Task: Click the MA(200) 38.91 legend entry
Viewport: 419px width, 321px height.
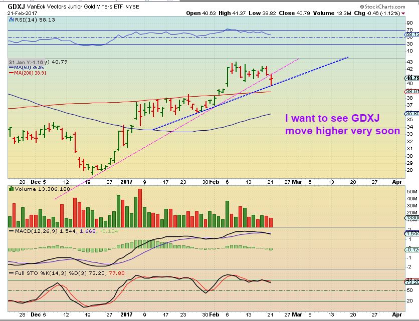Action: tap(28, 73)
